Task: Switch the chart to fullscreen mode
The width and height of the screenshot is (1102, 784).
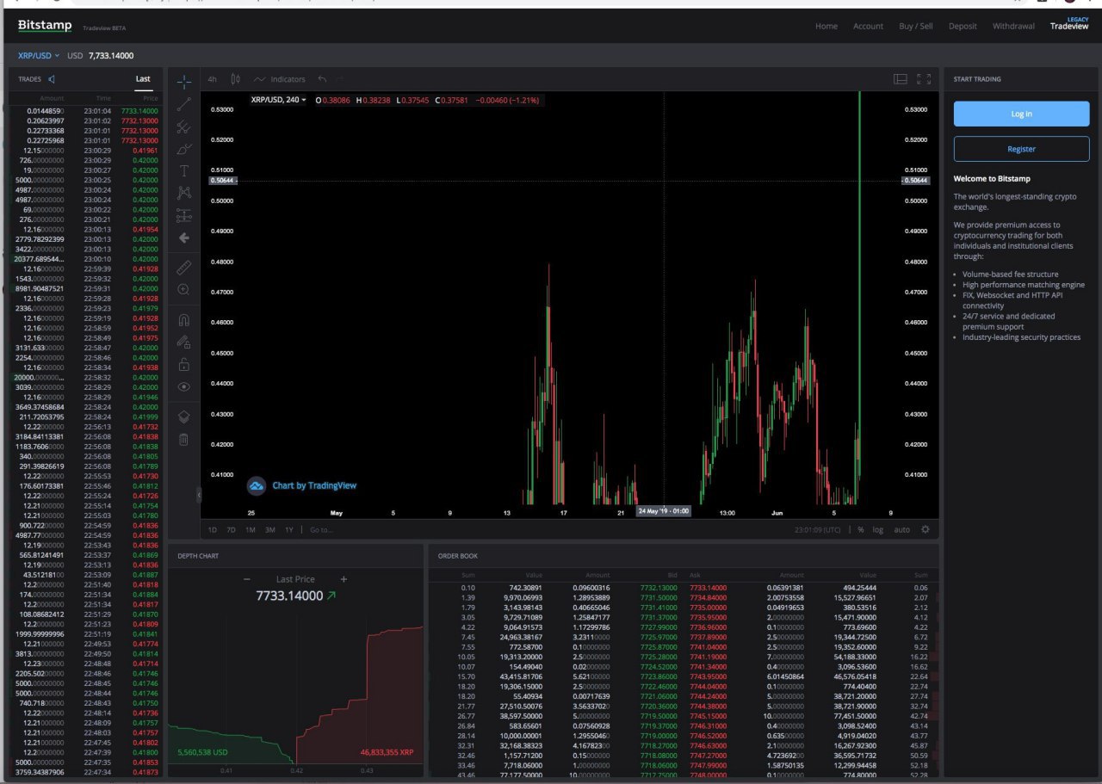Action: 924,79
